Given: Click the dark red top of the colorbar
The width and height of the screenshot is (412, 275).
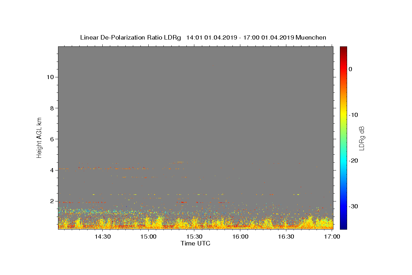Looking at the screenshot, I should tap(343, 49).
